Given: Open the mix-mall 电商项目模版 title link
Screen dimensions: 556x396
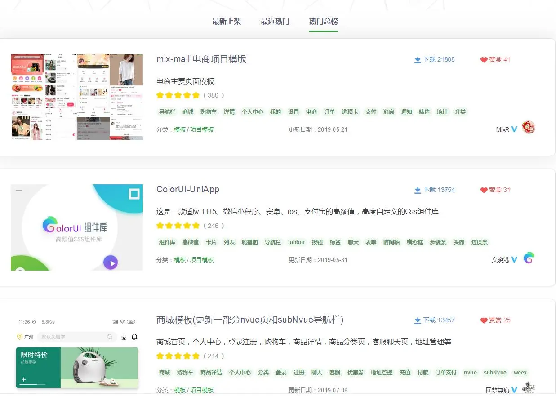Looking at the screenshot, I should click(201, 59).
